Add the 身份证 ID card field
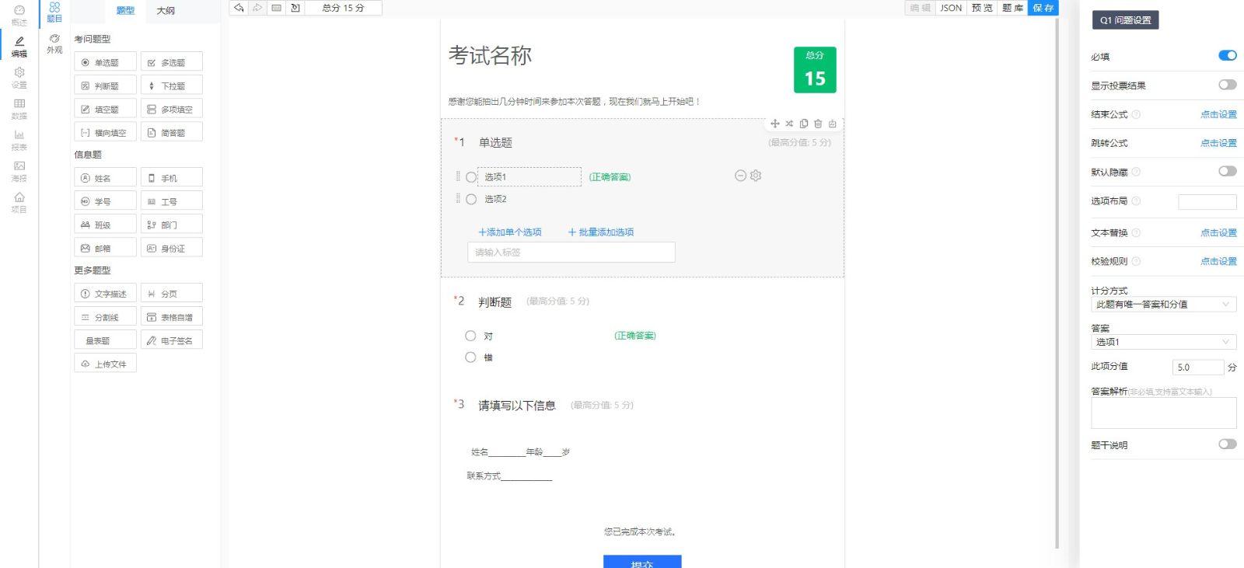1244x568 pixels. point(172,248)
